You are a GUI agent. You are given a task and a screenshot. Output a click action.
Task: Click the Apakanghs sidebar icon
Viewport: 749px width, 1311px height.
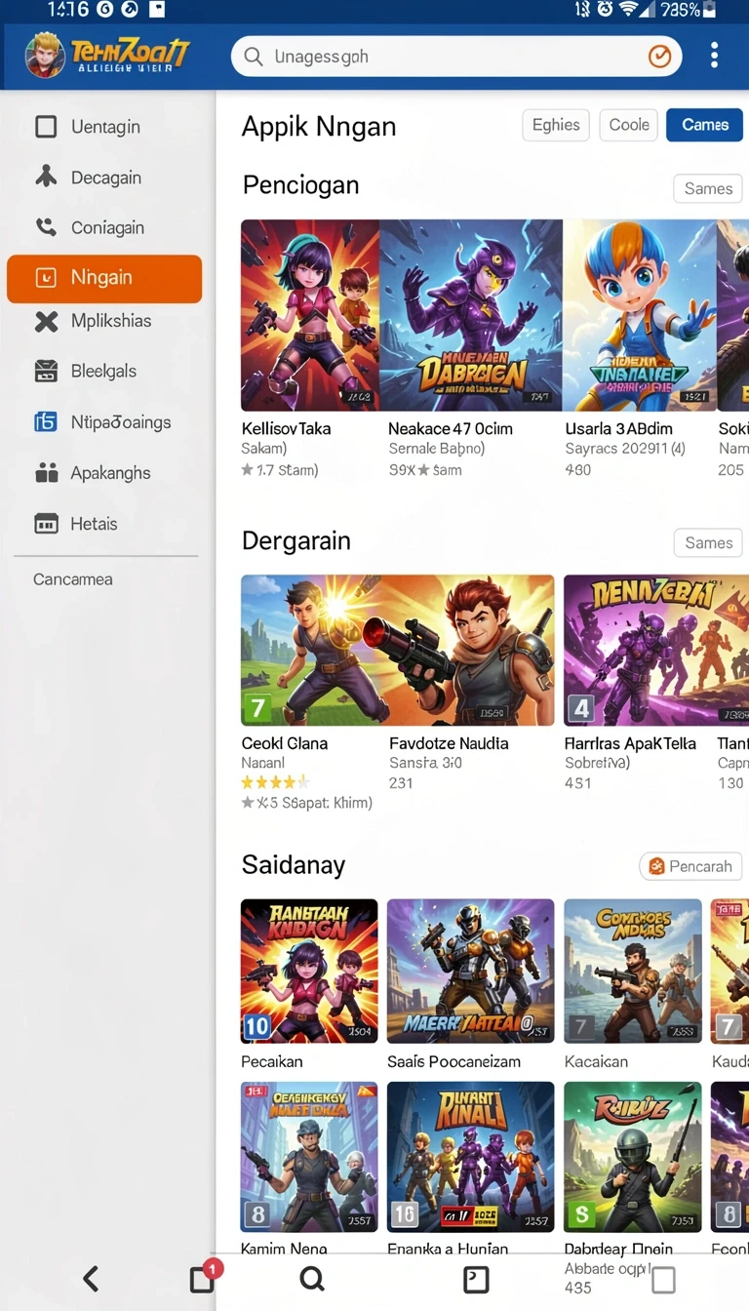coord(46,473)
